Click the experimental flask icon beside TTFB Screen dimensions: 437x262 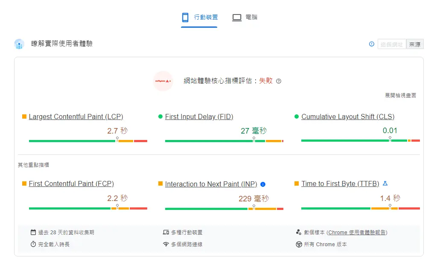(385, 183)
